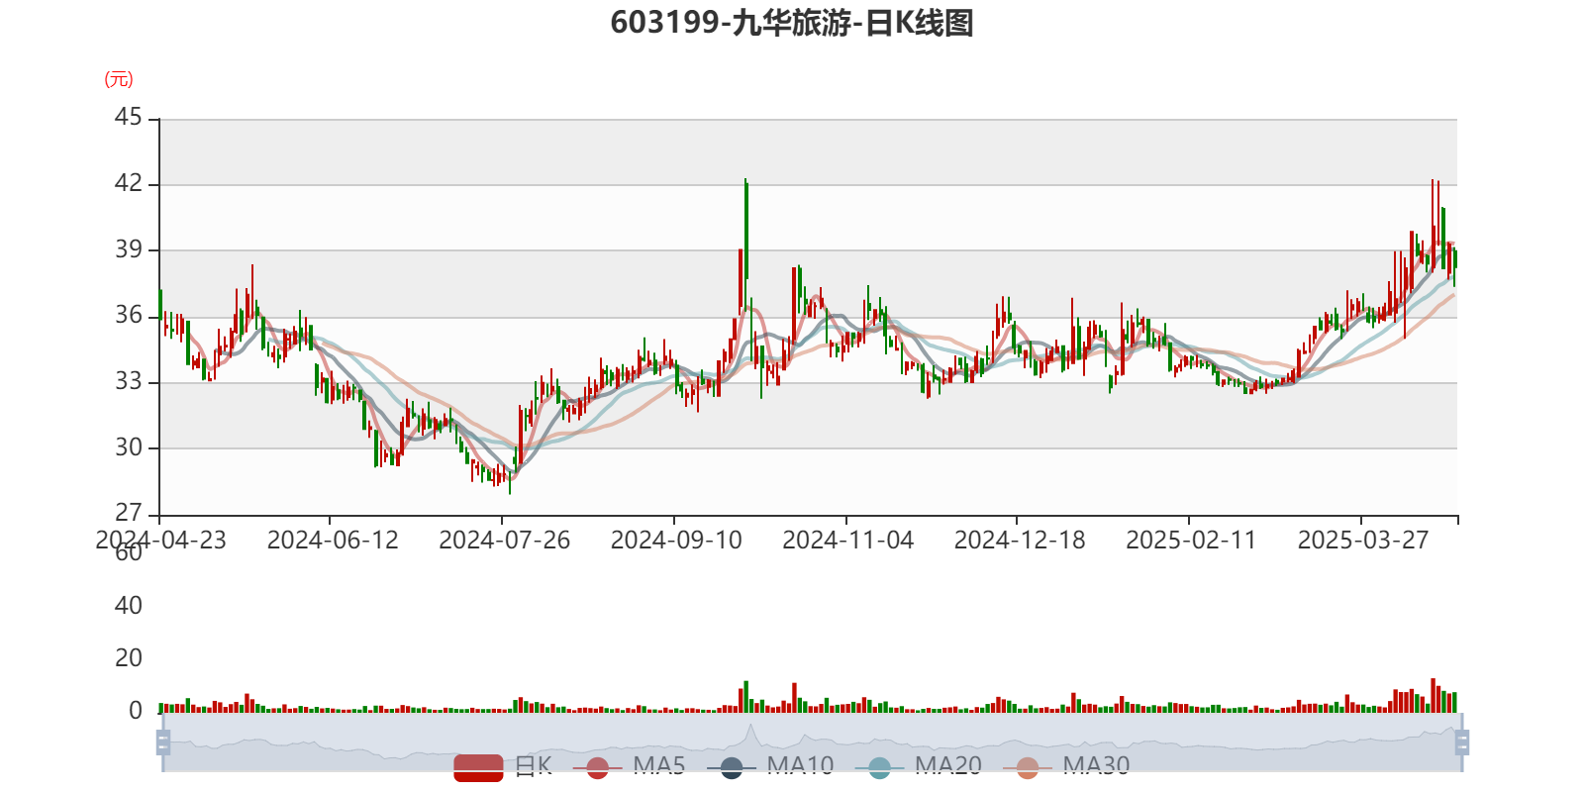Screen dimensions: 1584x792
Task: Click the peak in the zoom slider preview
Action: point(750,730)
